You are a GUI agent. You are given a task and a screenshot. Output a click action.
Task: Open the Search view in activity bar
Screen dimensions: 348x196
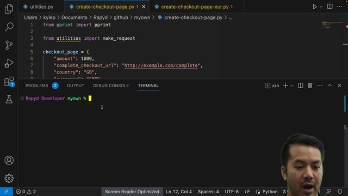pyautogui.click(x=9, y=27)
